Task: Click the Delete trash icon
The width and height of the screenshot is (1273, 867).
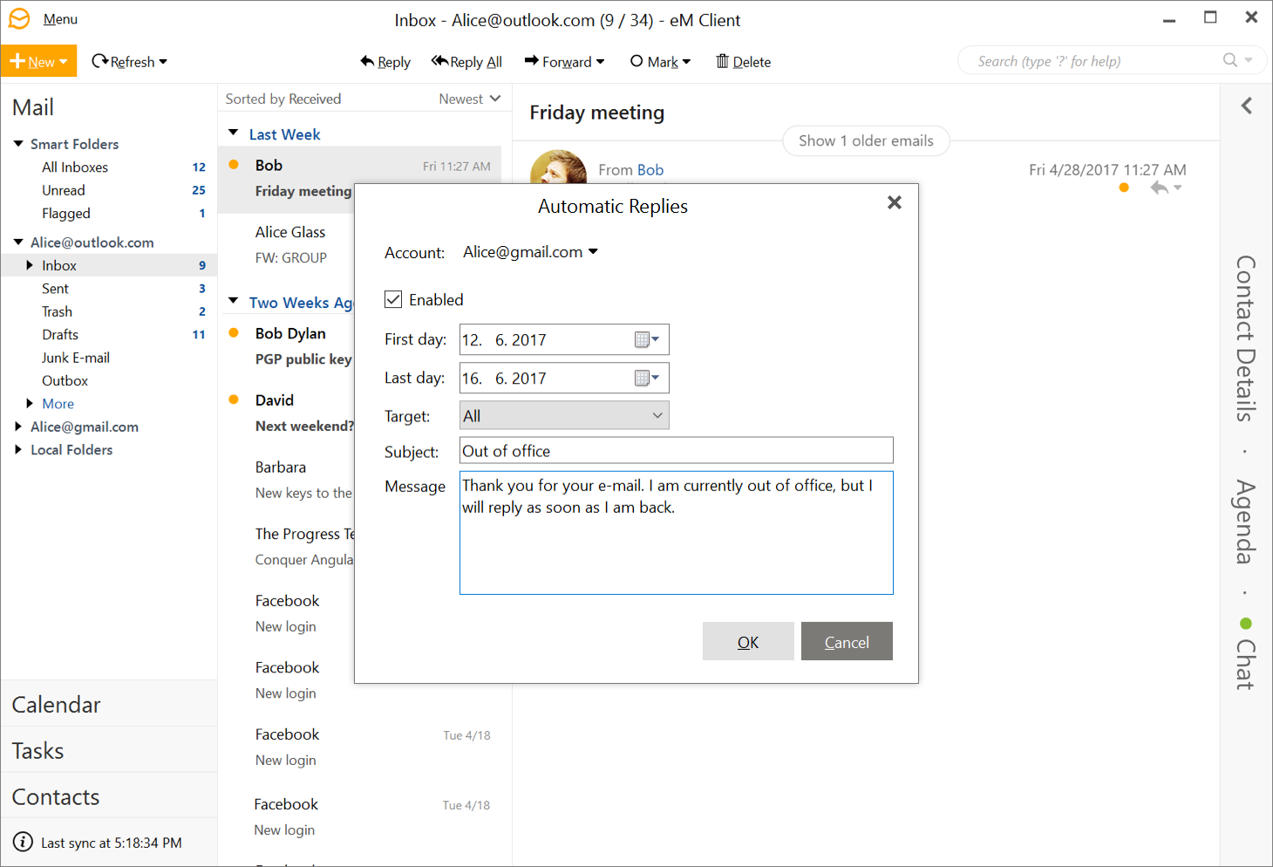Action: [722, 61]
